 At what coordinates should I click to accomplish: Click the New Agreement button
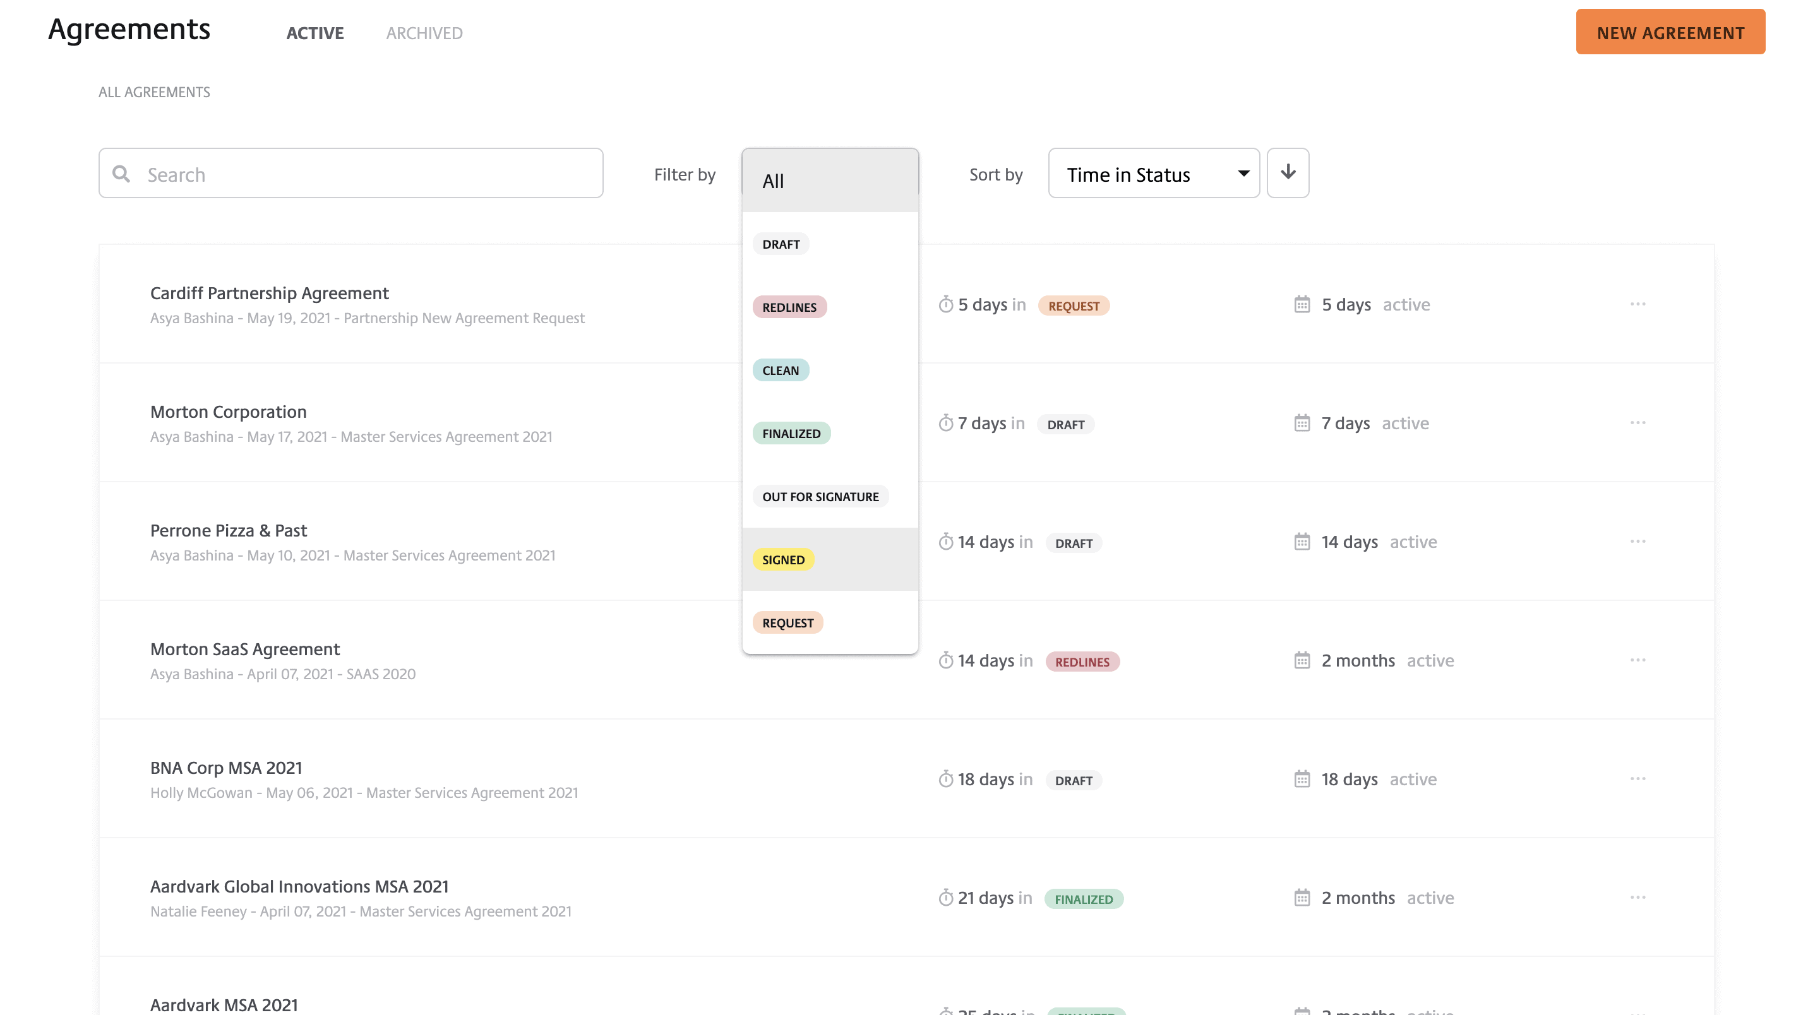[x=1670, y=32]
